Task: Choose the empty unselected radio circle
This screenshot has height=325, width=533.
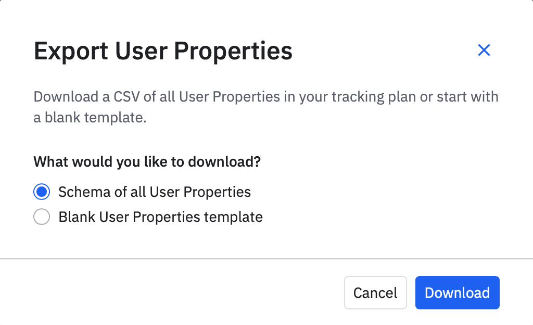Action: click(x=42, y=217)
